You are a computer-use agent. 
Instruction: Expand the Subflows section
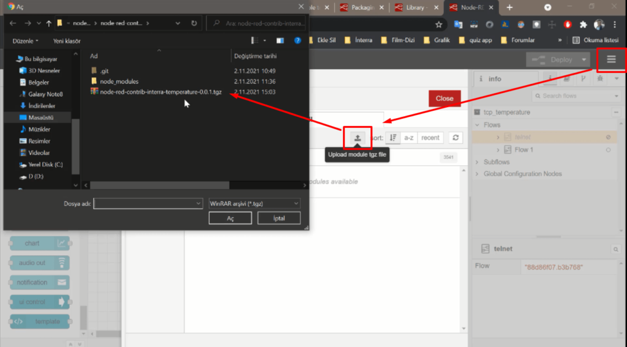click(477, 162)
